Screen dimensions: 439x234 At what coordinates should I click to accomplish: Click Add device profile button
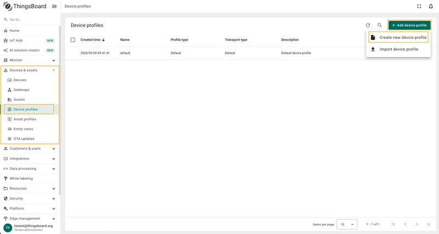[x=409, y=25]
